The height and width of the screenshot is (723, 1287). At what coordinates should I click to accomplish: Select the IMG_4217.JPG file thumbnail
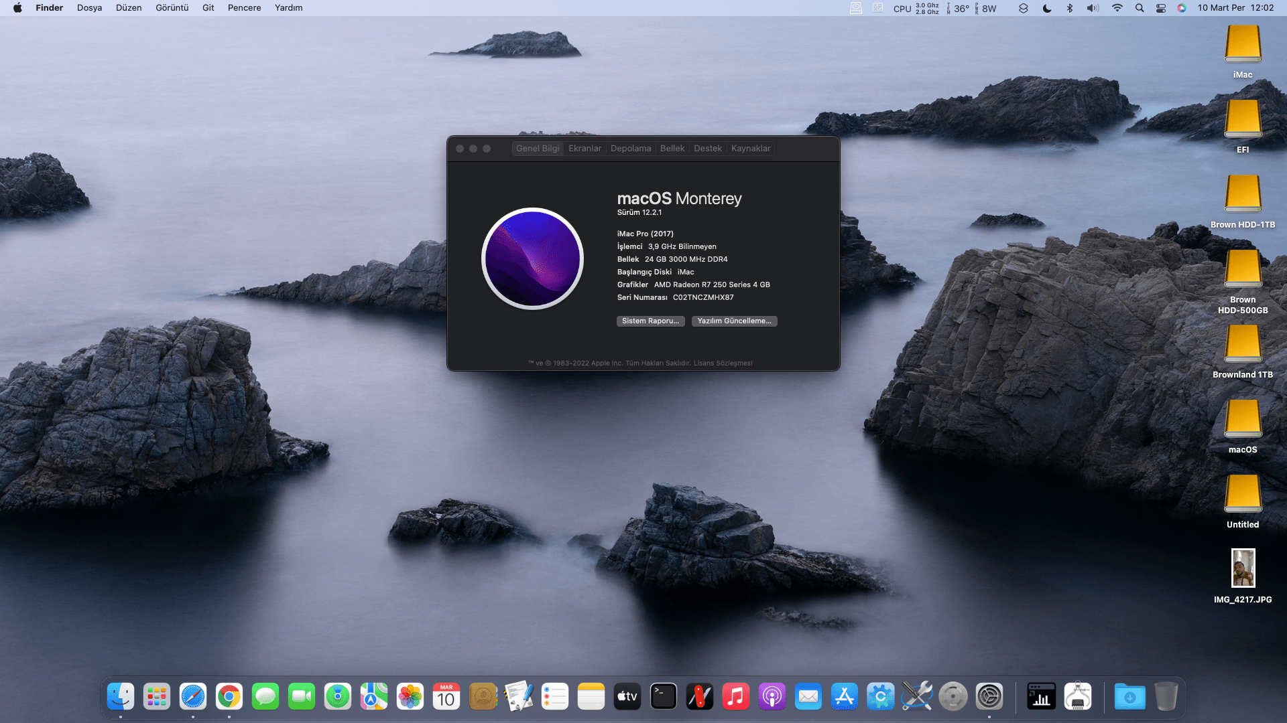(x=1243, y=568)
